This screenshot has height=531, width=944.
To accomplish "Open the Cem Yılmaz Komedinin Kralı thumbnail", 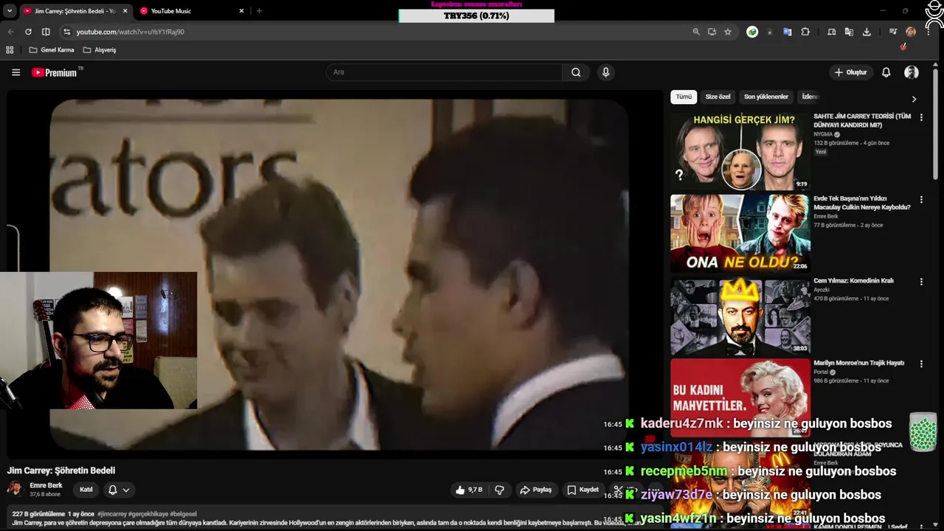I will 740,316.
